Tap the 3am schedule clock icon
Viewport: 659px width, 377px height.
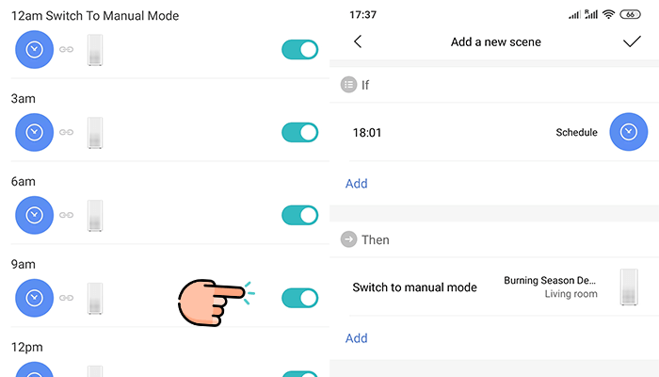(35, 132)
